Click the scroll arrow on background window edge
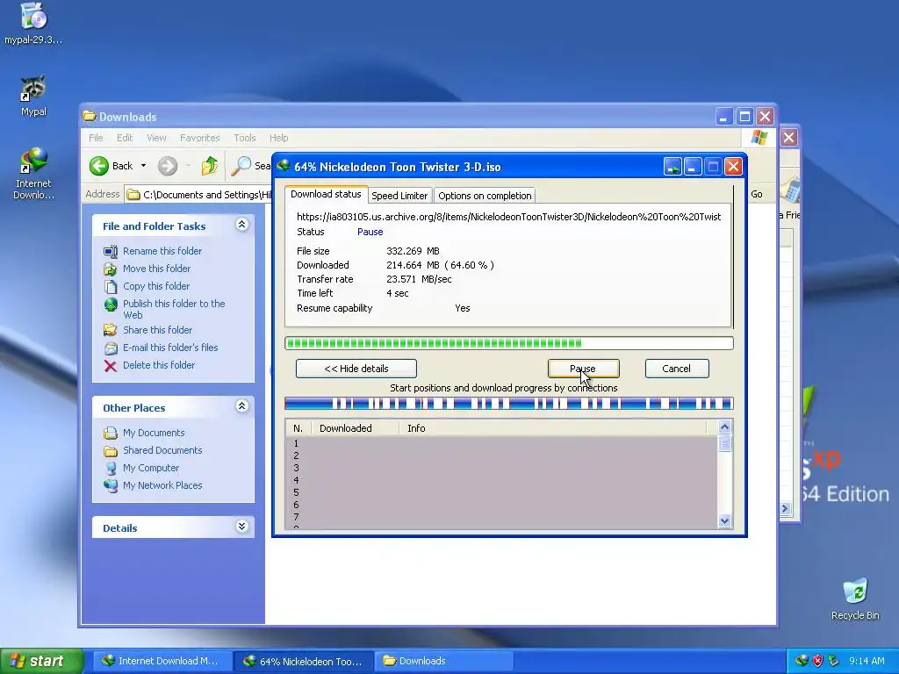The image size is (899, 674). tap(785, 508)
